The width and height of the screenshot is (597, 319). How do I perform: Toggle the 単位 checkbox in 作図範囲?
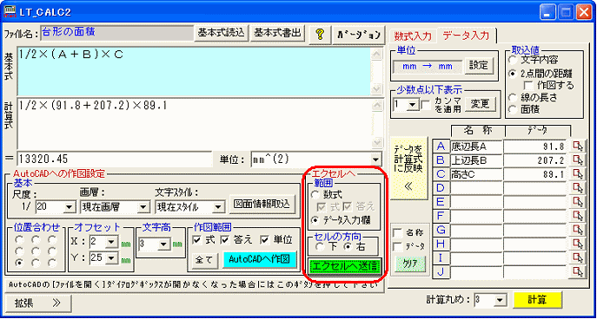[265, 239]
